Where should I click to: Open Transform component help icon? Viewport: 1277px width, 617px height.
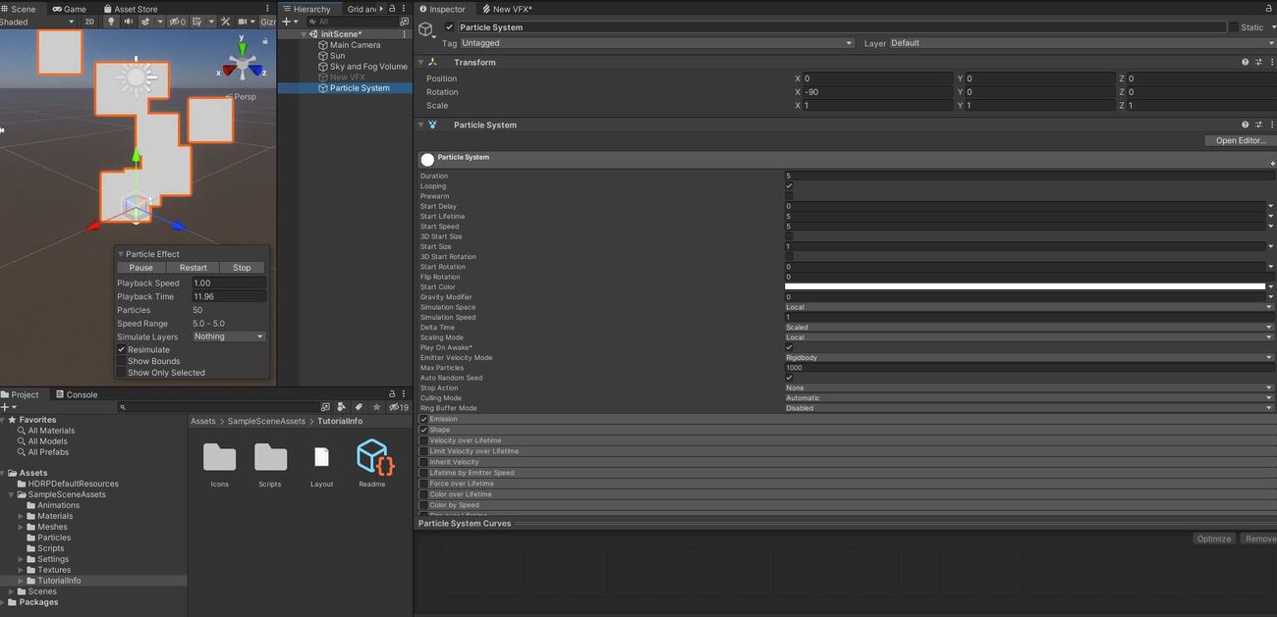coord(1245,62)
